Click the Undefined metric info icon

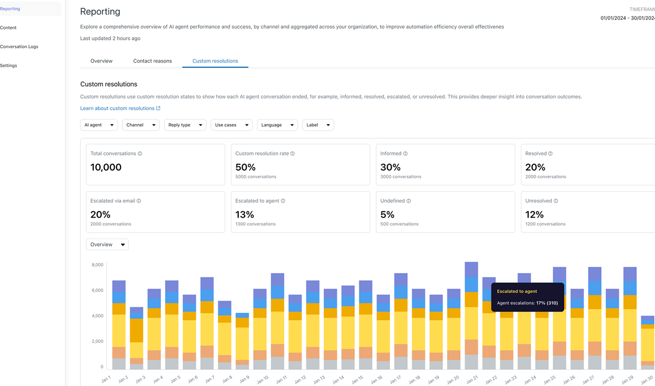click(408, 201)
